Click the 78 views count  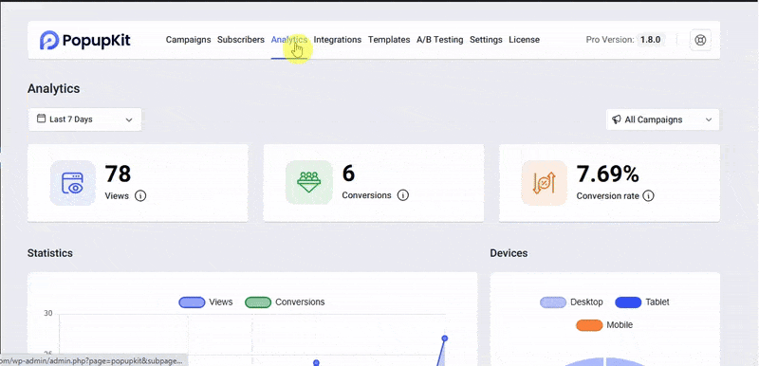pyautogui.click(x=118, y=174)
